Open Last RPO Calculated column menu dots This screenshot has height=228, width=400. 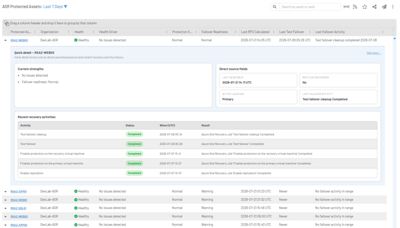[273, 32]
